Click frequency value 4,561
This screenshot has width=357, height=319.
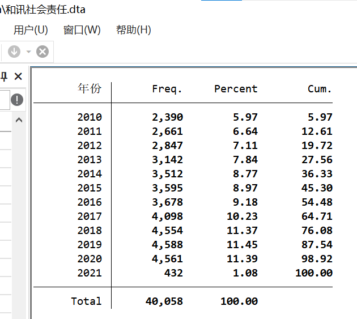167,259
